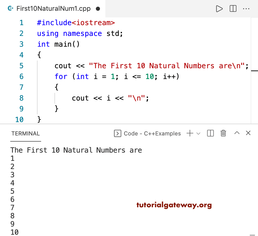Click the tutorialgateway.org watermark link
The width and height of the screenshot is (258, 236).
pyautogui.click(x=174, y=205)
